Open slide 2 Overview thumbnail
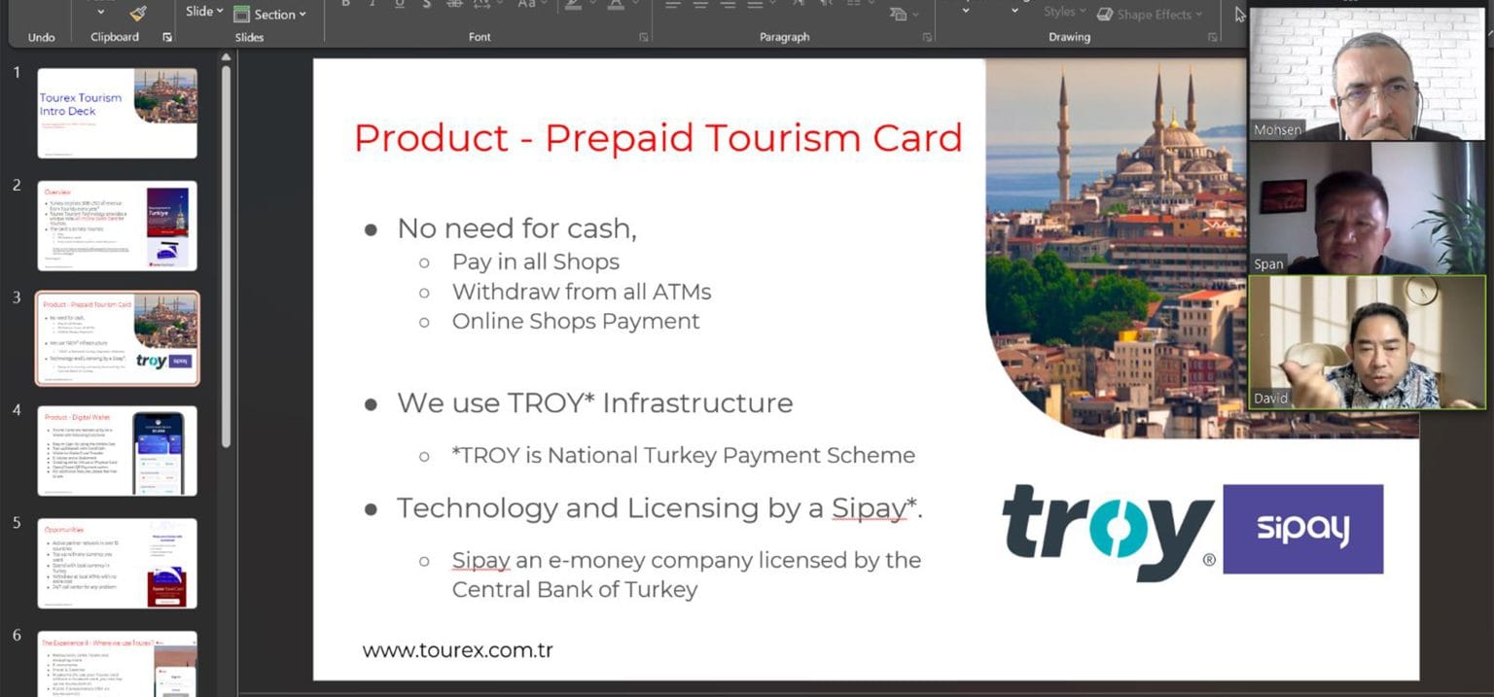Image resolution: width=1494 pixels, height=697 pixels. [117, 226]
